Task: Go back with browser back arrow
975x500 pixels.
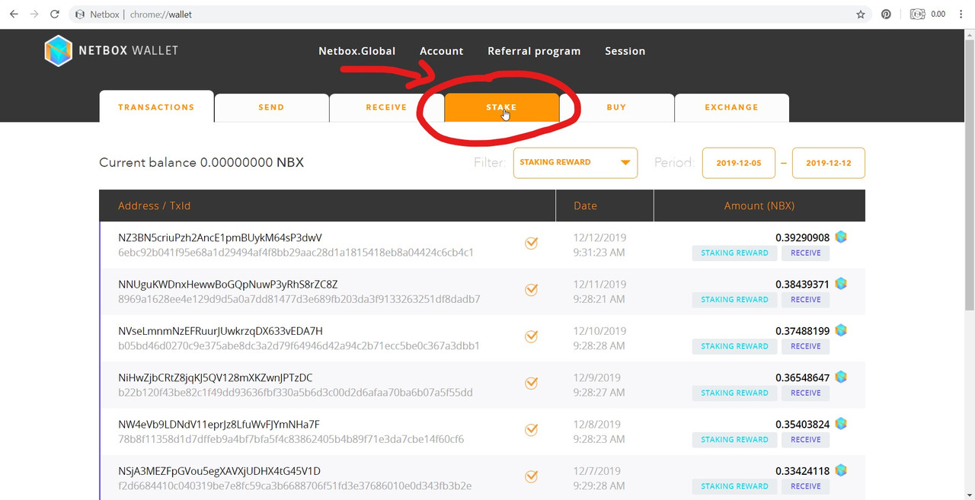Action: (13, 14)
